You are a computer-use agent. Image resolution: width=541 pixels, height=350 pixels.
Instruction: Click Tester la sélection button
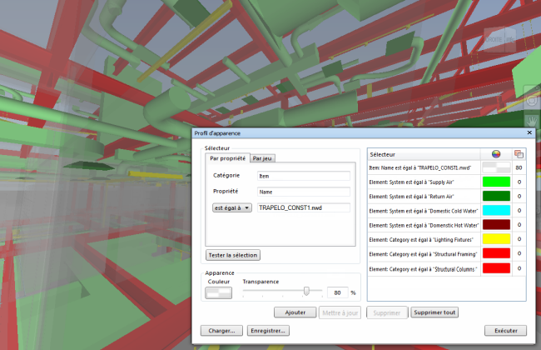point(233,255)
